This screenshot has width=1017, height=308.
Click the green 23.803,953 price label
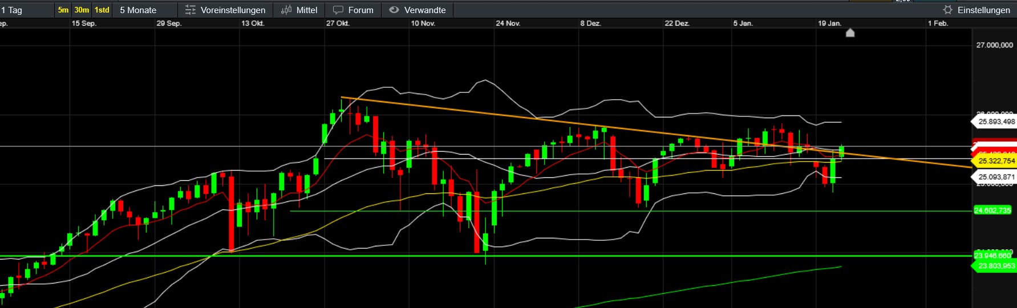pos(994,266)
